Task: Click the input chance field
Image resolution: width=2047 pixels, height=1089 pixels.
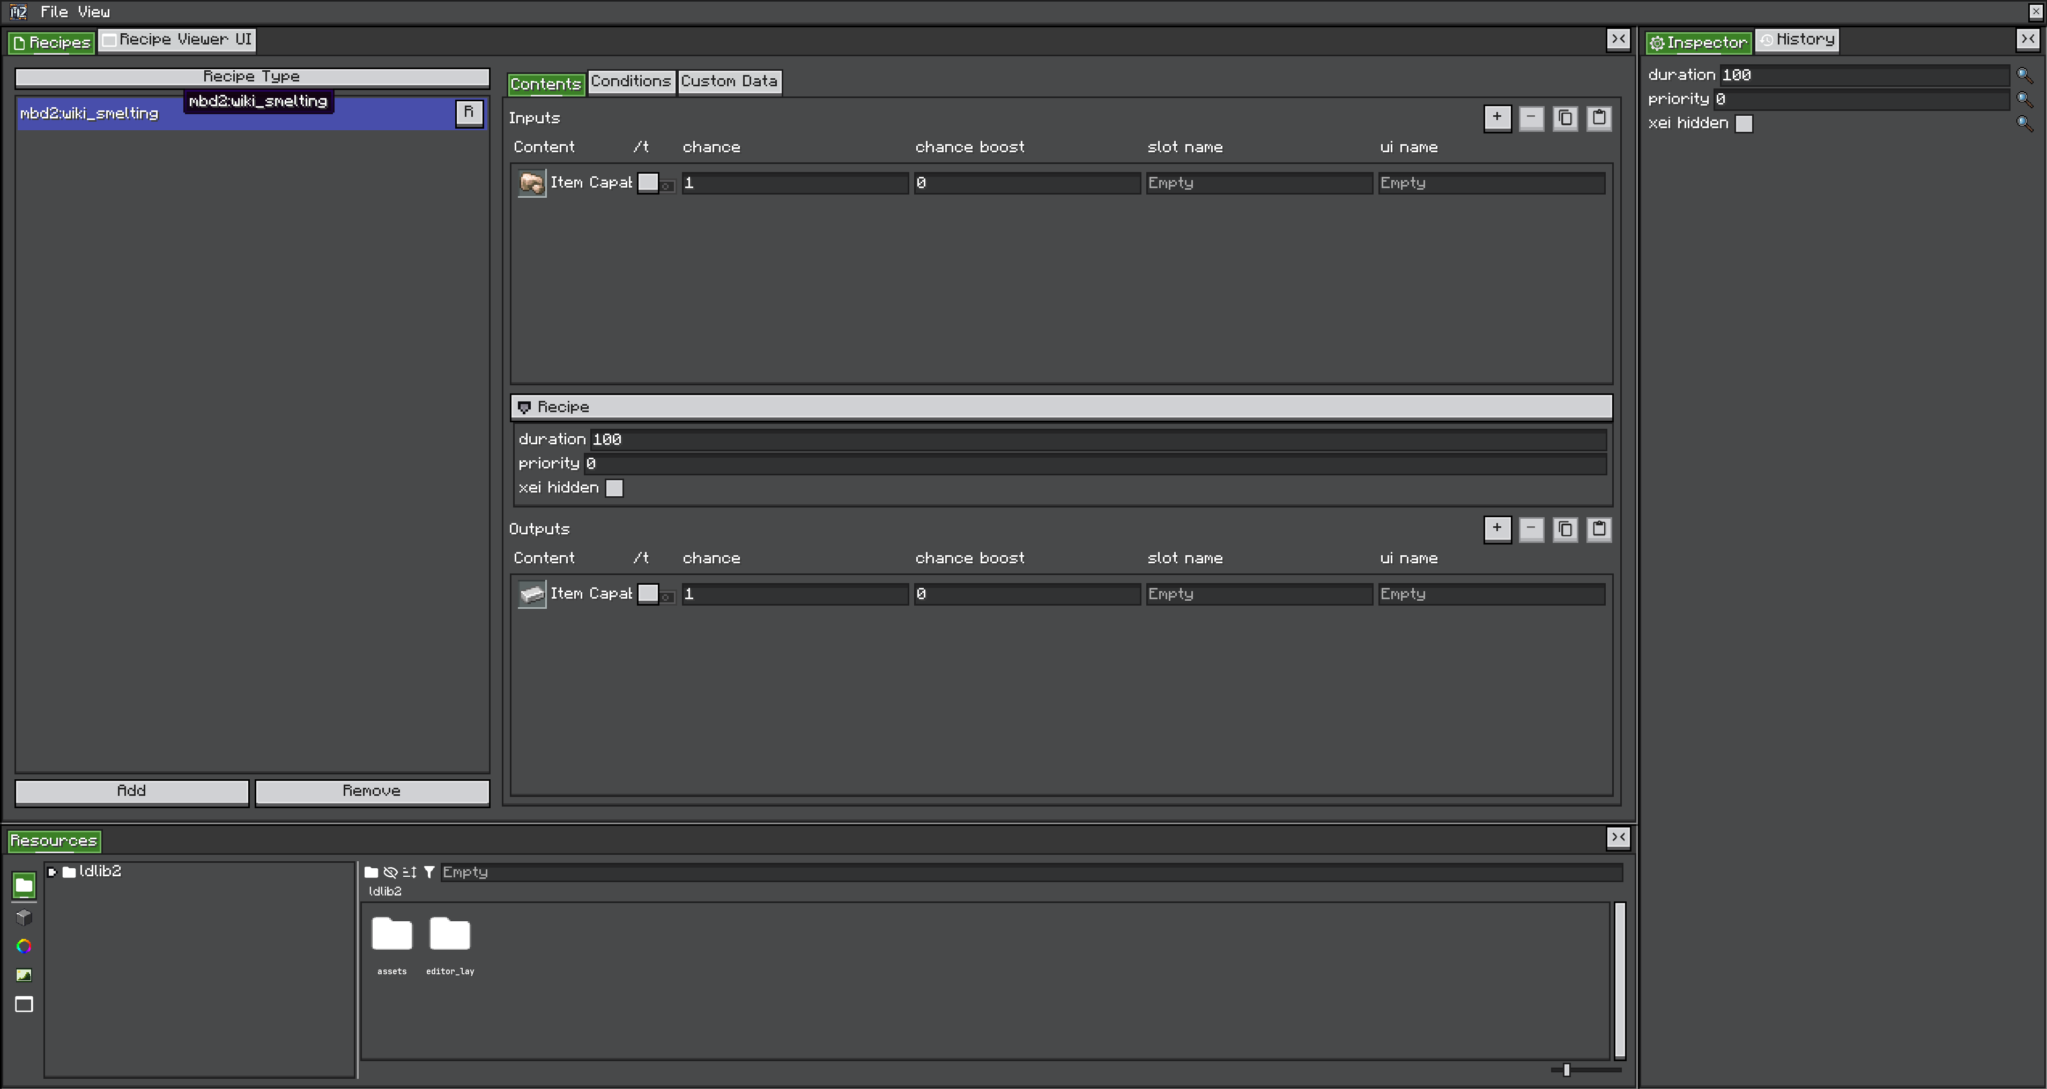Action: tap(795, 183)
